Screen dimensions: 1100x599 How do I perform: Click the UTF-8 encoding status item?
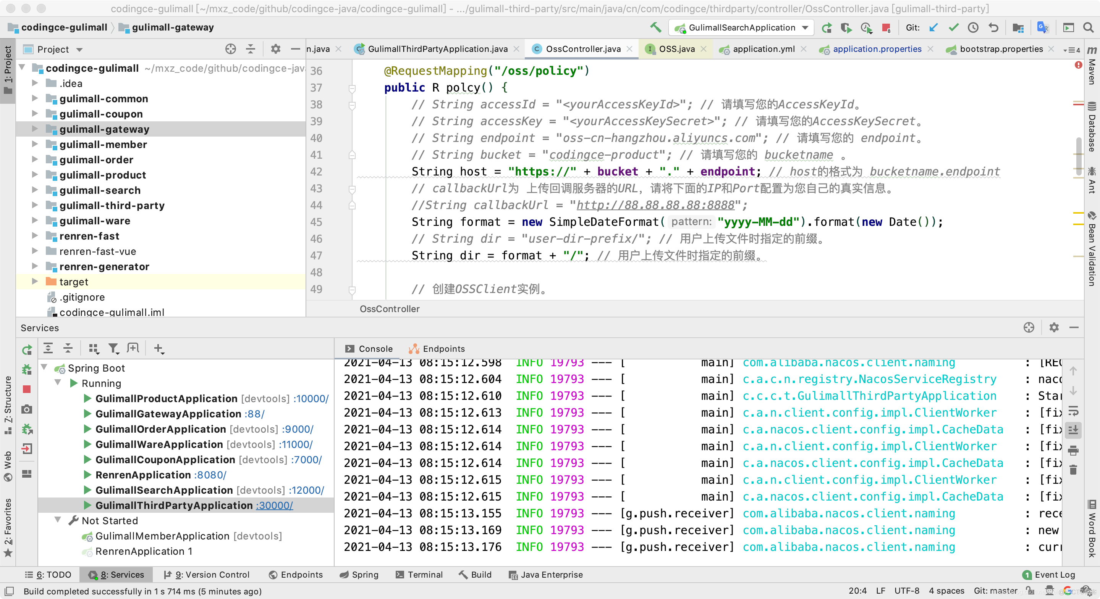point(907,591)
